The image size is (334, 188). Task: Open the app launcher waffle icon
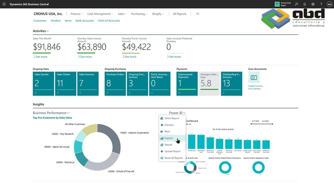coord(4,4)
